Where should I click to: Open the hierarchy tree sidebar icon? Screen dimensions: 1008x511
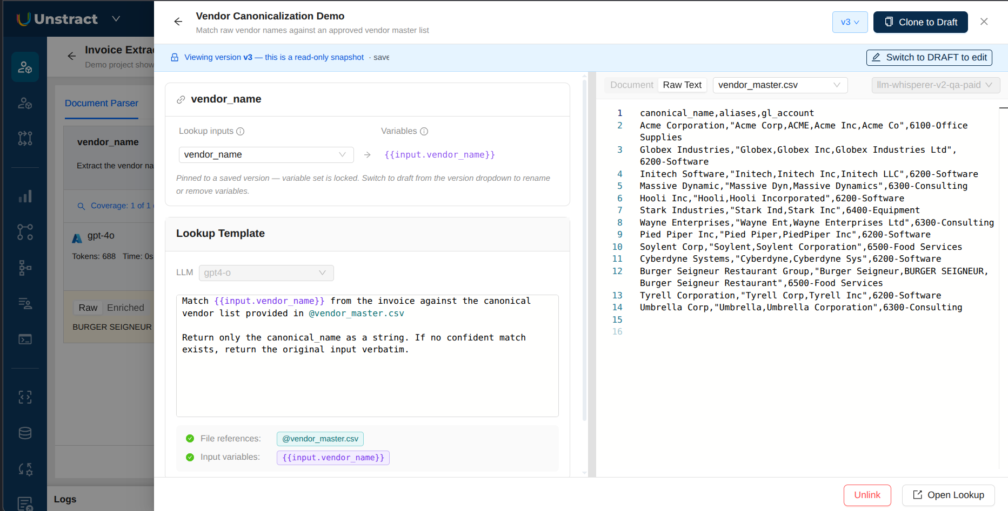[x=25, y=268]
